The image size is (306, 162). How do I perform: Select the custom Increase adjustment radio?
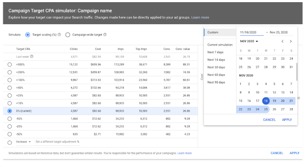click(x=9, y=143)
